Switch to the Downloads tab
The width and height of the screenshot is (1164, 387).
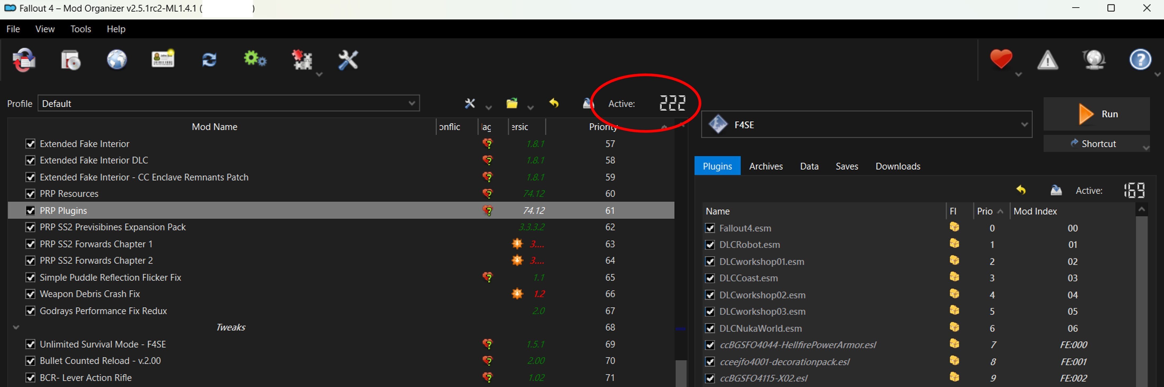(897, 166)
